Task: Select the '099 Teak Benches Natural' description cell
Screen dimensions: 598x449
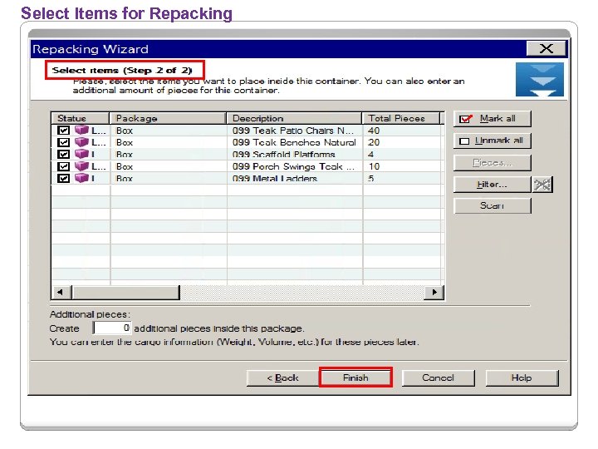Action: pos(294,142)
